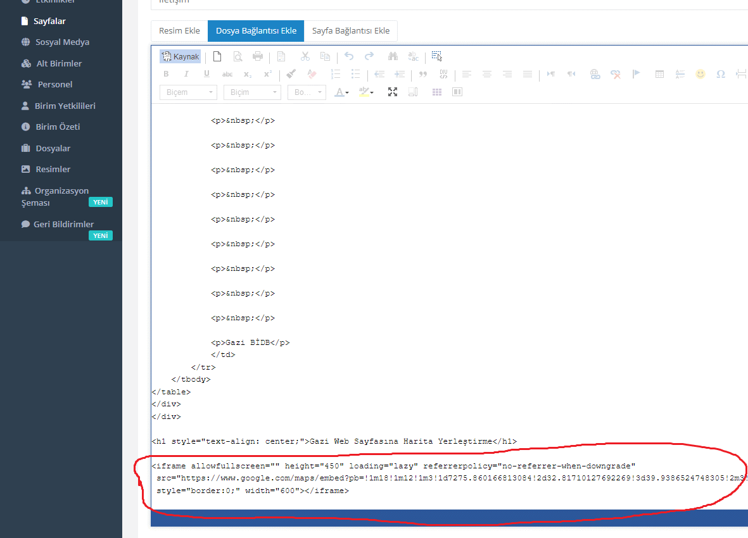Open Sosyal Medya in the sidebar
This screenshot has height=538, width=748.
point(55,42)
